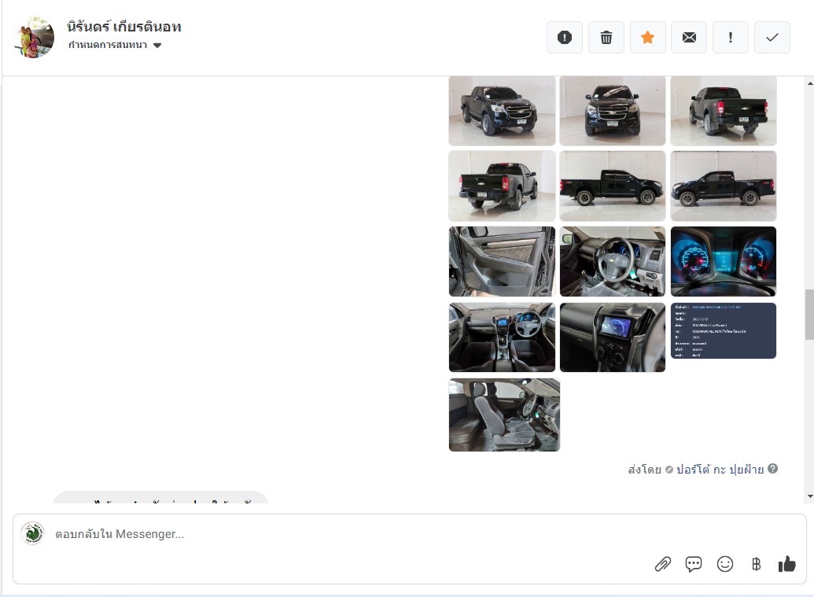This screenshot has height=597, width=814.
Task: Open vehicle specification sheet image
Action: [x=723, y=330]
